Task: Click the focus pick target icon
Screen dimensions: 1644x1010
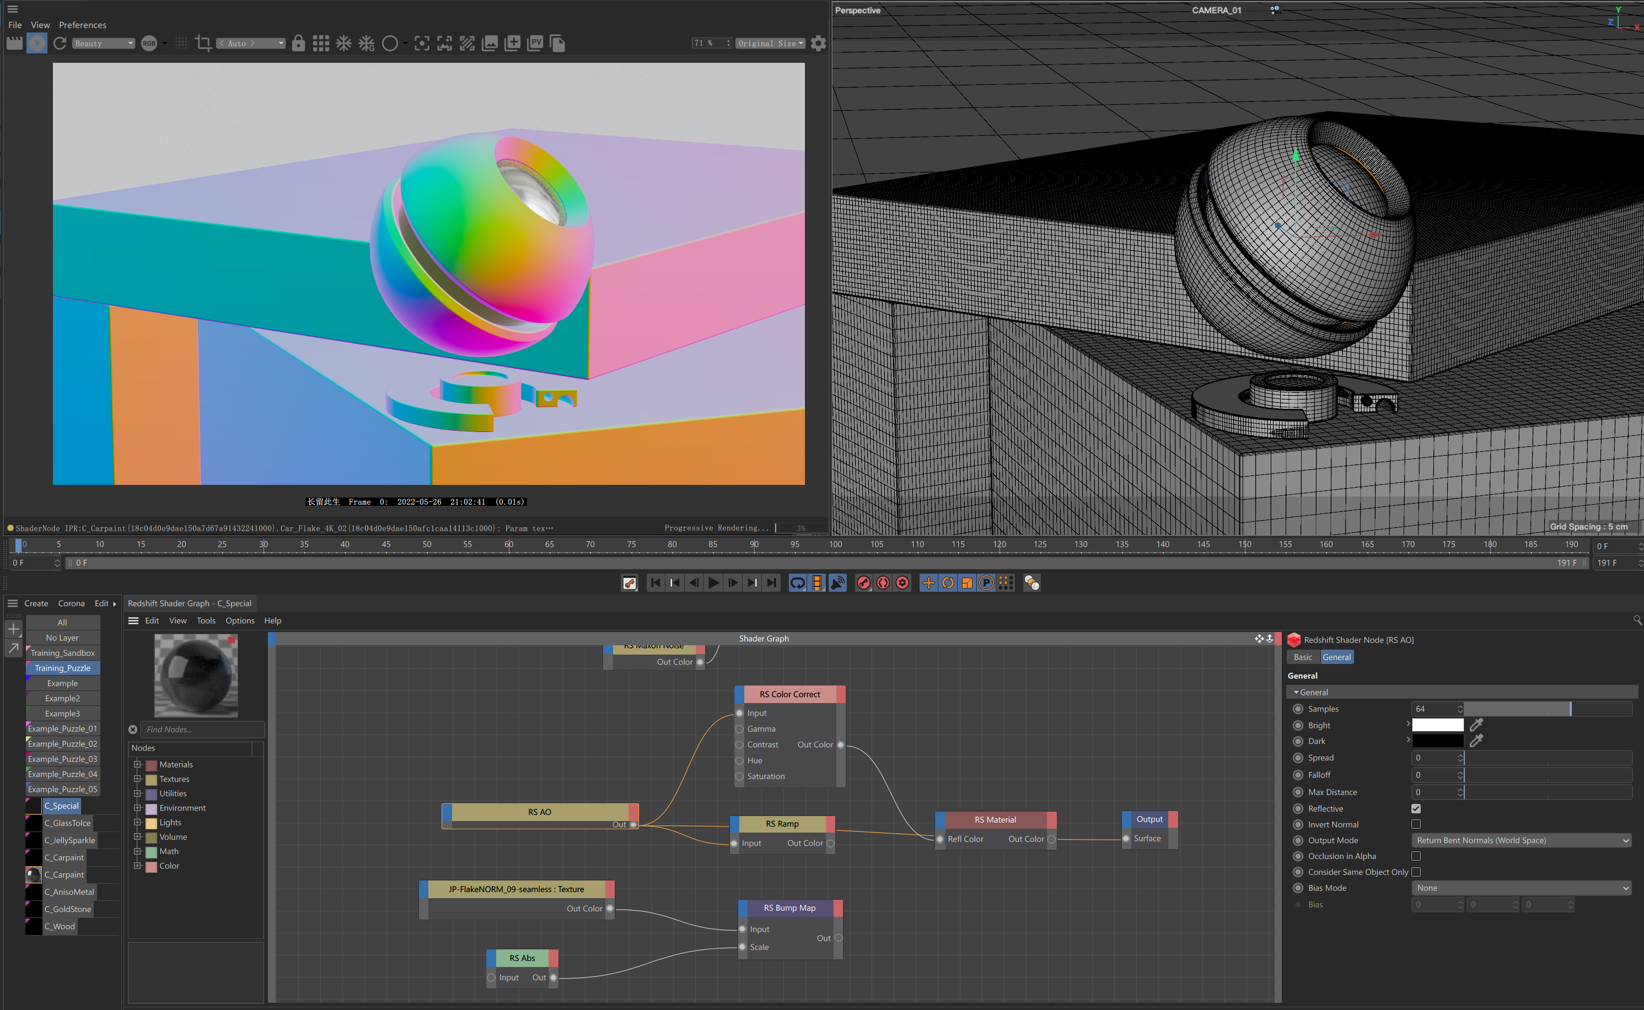Action: pyautogui.click(x=422, y=44)
